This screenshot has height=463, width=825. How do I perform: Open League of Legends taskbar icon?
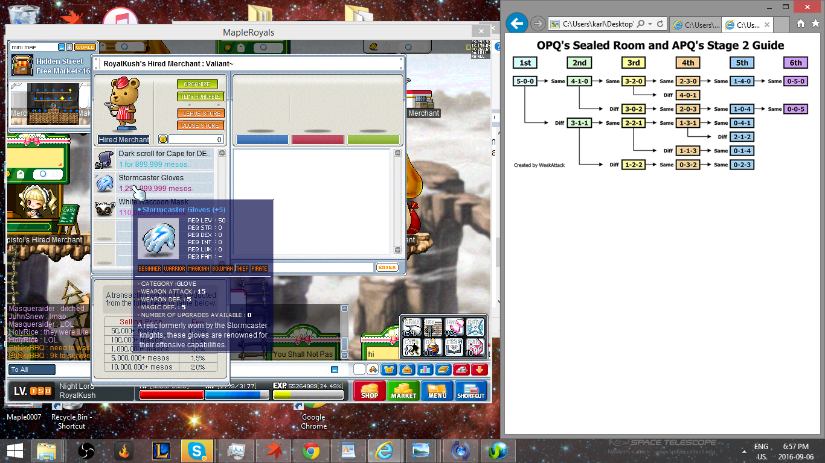click(x=162, y=450)
